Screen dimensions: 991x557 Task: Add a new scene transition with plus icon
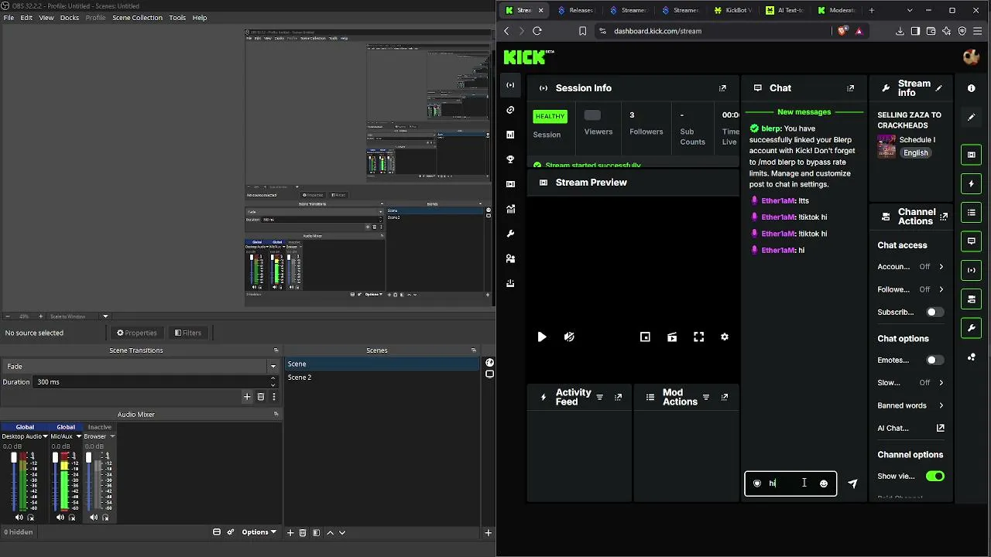coord(247,397)
